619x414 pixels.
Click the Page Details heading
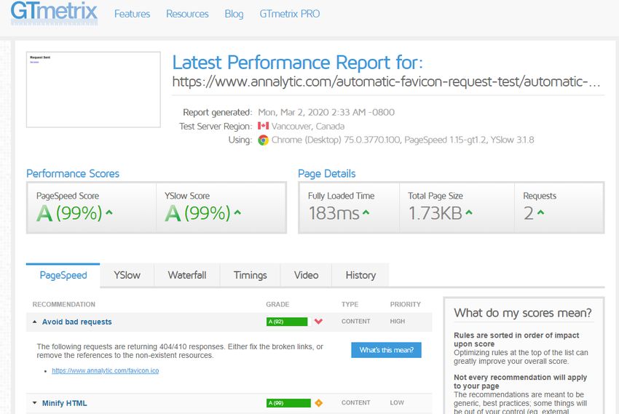327,173
